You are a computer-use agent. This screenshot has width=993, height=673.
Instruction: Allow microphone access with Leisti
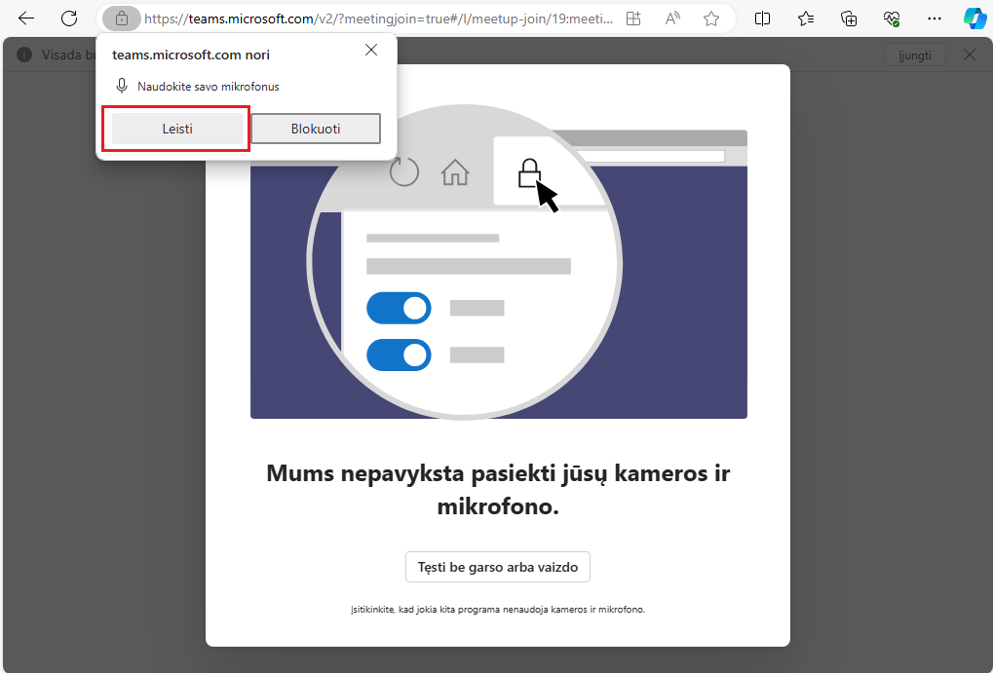(176, 129)
